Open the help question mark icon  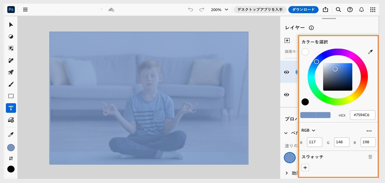click(350, 10)
